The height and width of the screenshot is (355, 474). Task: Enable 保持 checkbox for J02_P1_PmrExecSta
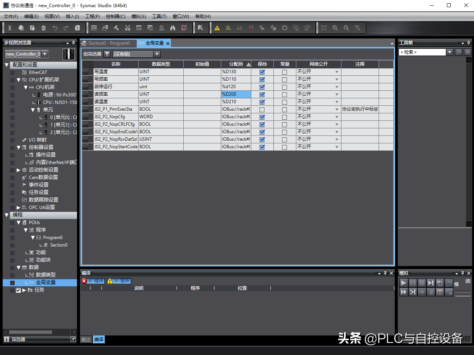pos(262,110)
